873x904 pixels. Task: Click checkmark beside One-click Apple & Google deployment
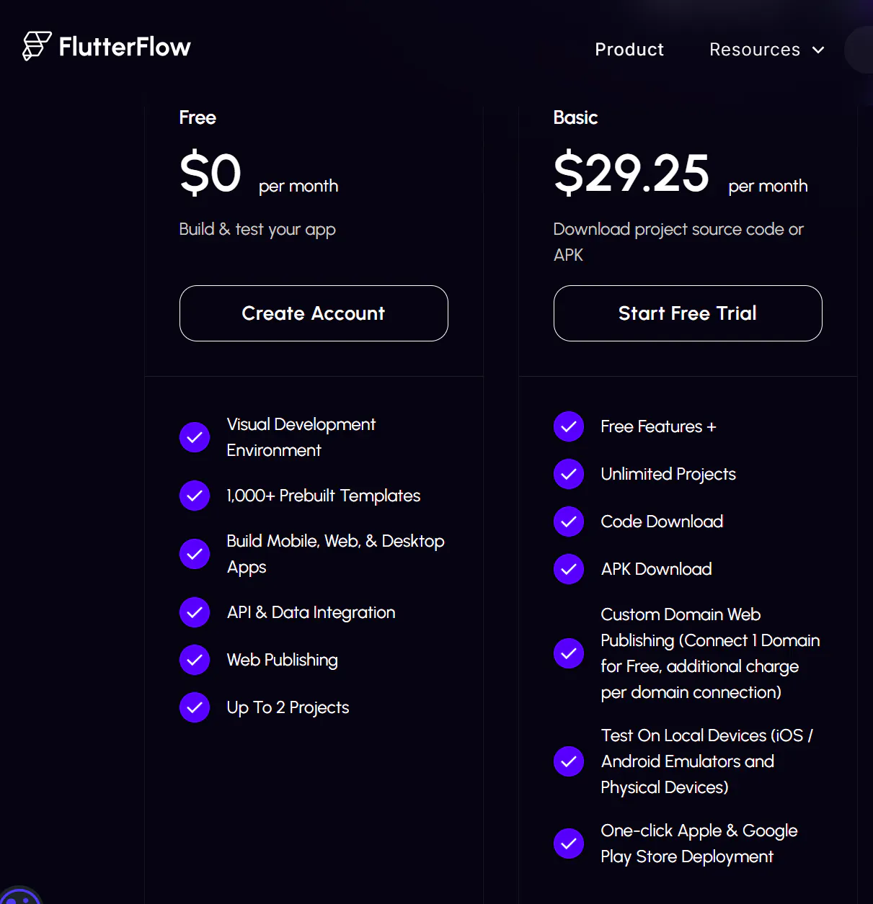(x=569, y=843)
